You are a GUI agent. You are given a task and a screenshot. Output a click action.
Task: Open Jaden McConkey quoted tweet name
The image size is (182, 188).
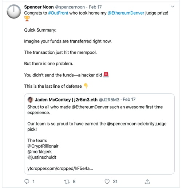coord(66,100)
